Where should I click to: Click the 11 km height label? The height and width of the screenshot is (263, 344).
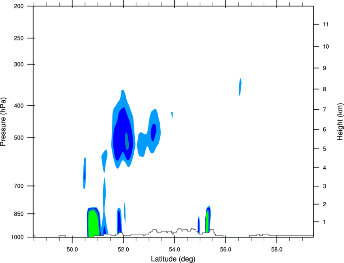pyautogui.click(x=326, y=24)
